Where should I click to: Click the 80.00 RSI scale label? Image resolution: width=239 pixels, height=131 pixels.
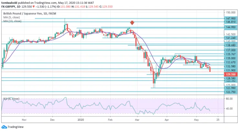(229, 99)
